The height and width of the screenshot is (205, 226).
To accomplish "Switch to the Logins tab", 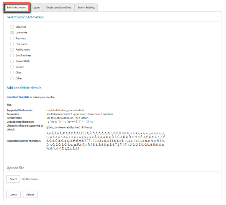I will pyautogui.click(x=36, y=8).
